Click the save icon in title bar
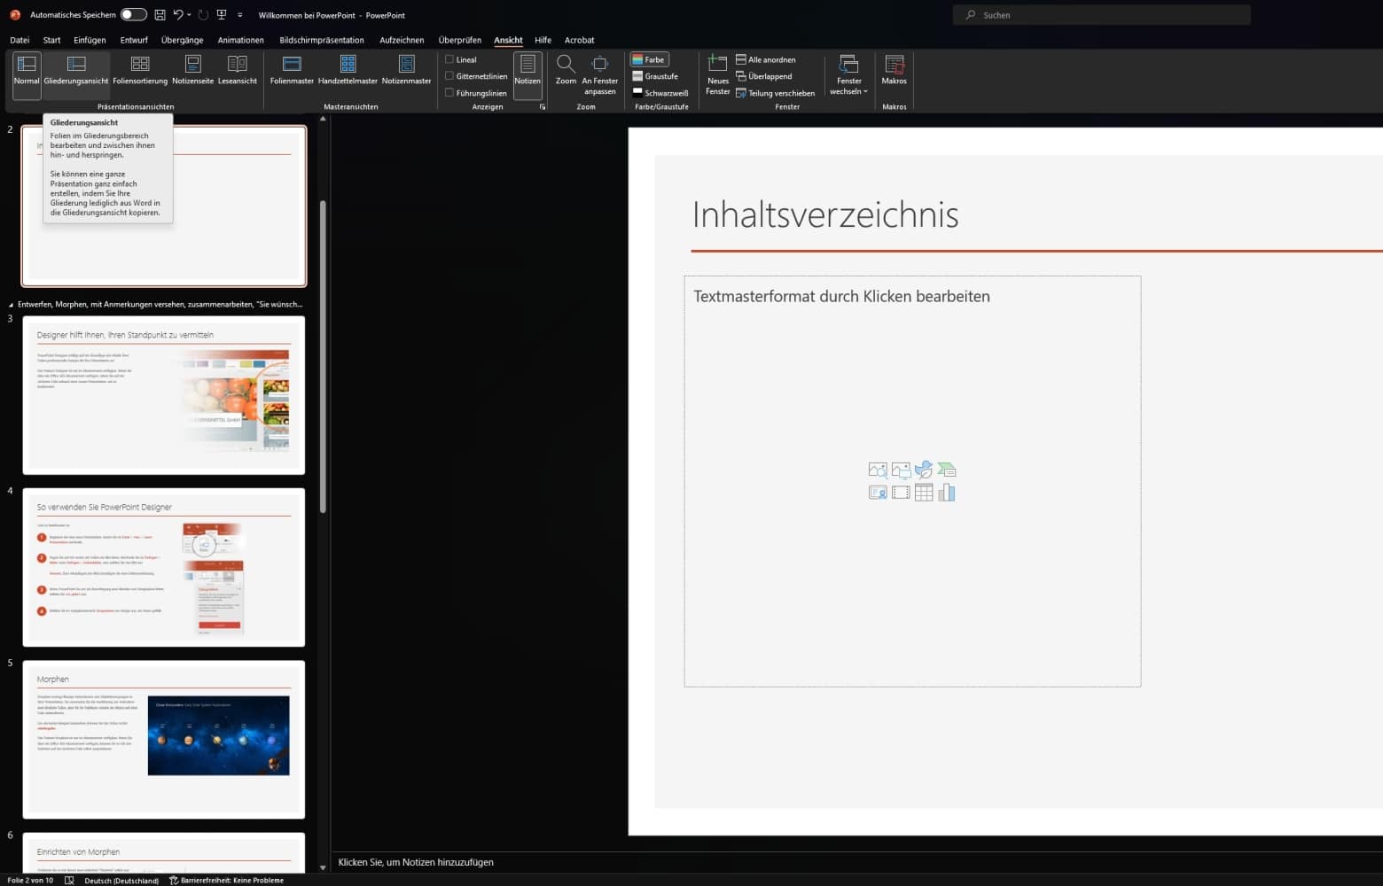Screen dimensions: 1383x886 [x=160, y=15]
